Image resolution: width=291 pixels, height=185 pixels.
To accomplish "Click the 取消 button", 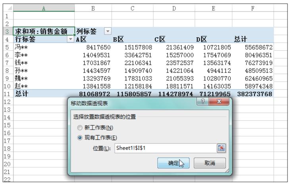I will 210,163.
